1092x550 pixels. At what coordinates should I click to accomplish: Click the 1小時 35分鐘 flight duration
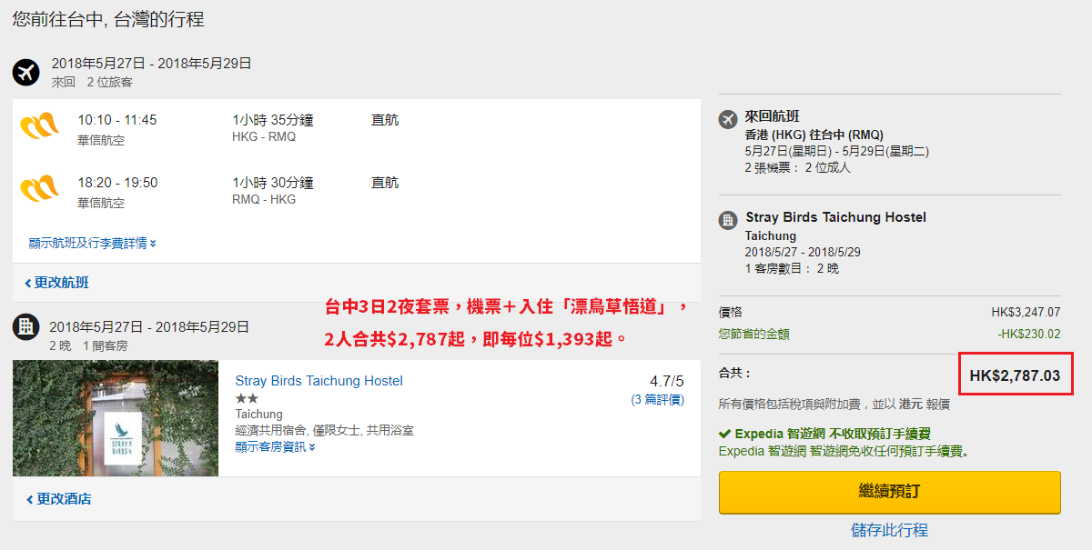click(x=273, y=120)
